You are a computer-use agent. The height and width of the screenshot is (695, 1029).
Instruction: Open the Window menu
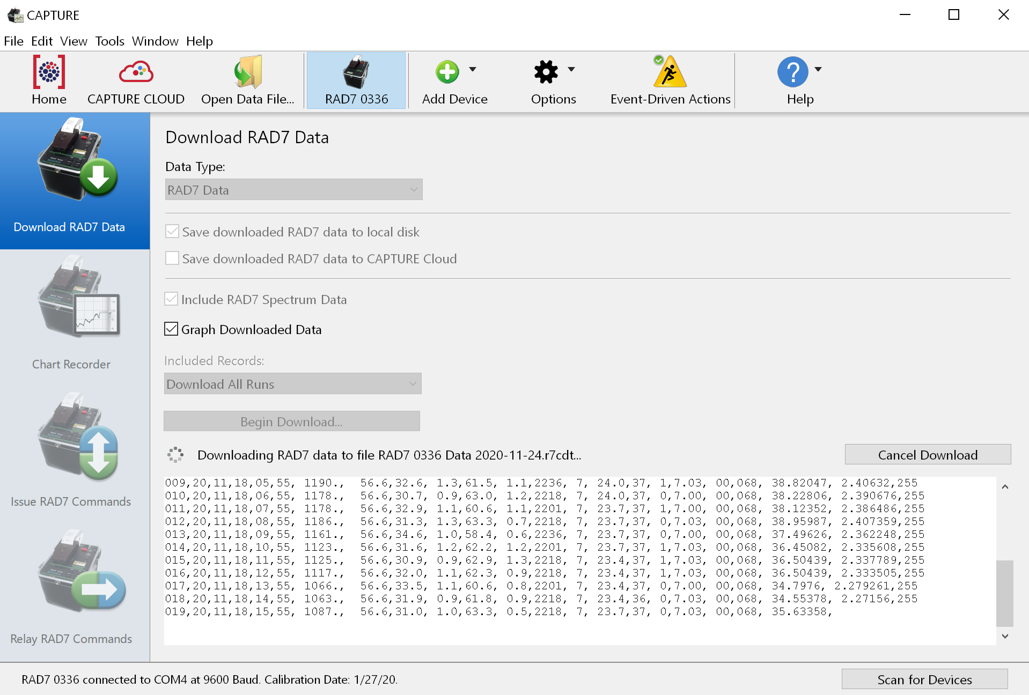[x=155, y=41]
